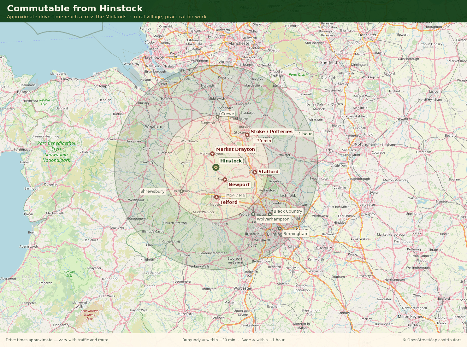Click Manchester on the map
This screenshot has width=467, height=347.
tap(240, 44)
